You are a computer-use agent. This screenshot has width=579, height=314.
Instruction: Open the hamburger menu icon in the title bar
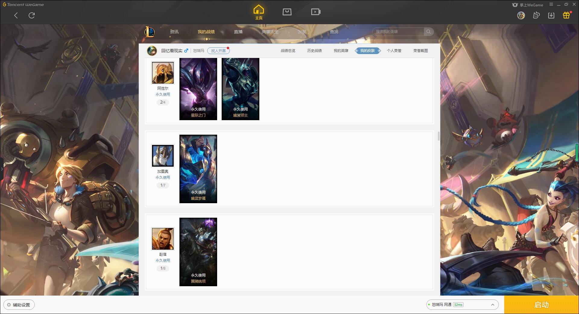click(551, 5)
